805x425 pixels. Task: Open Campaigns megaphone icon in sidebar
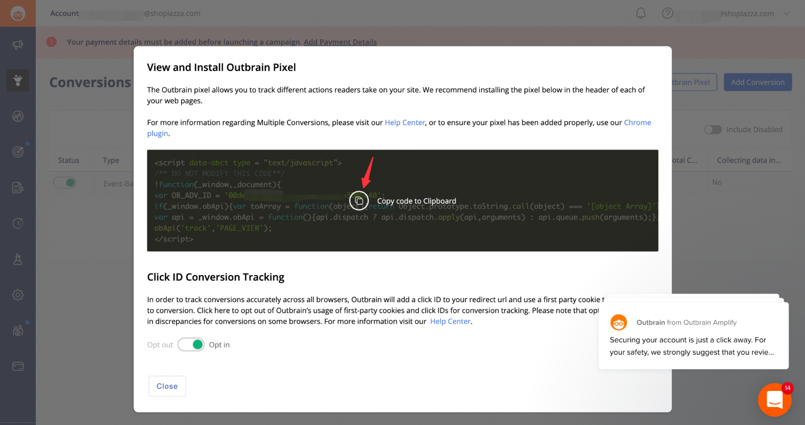pos(18,45)
